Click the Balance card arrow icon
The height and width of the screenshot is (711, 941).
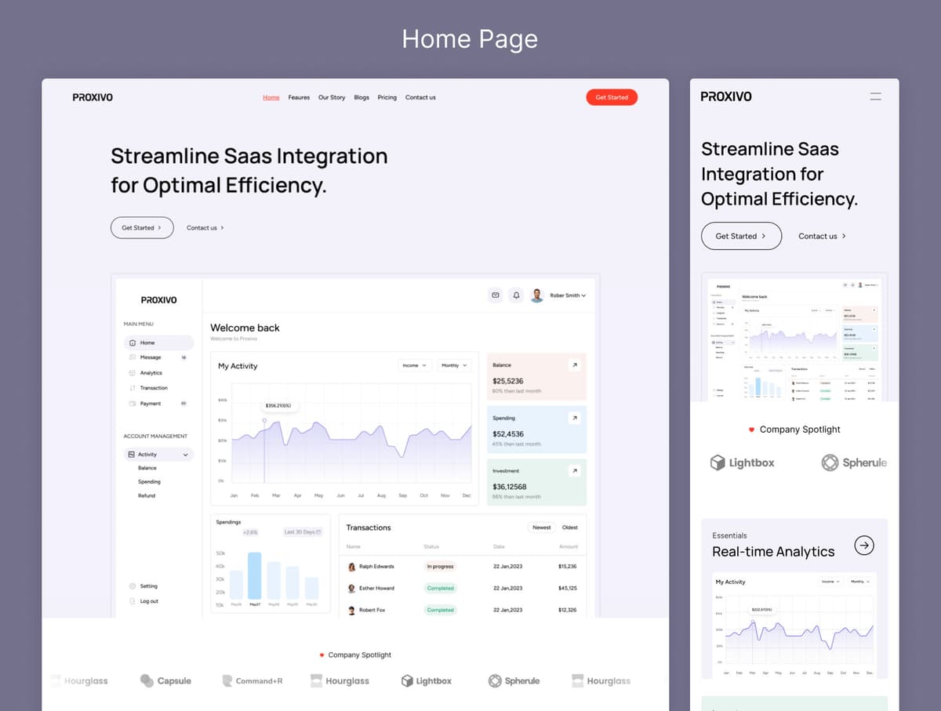(x=574, y=365)
